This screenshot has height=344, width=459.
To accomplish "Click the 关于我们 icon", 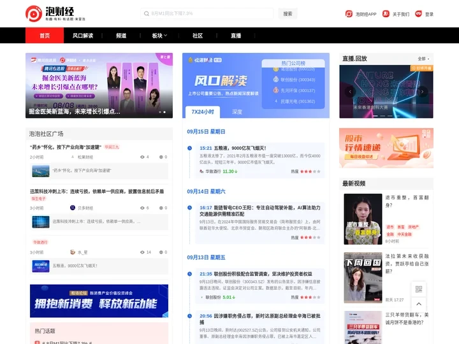I will pyautogui.click(x=386, y=14).
